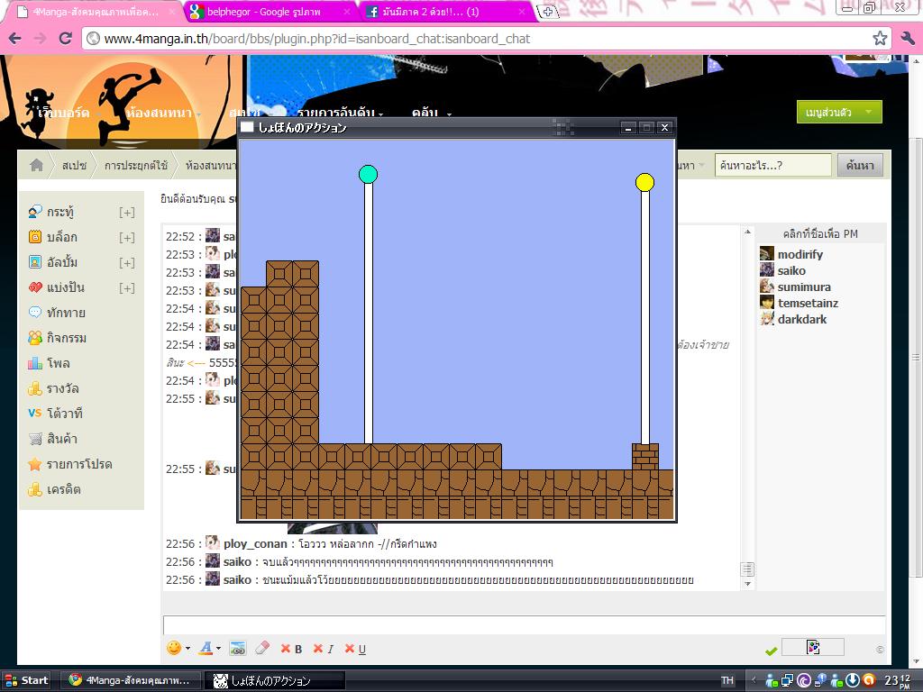Viewport: 923px width, 692px height.
Task: Click the image button beside the green checkmark
Action: click(x=813, y=647)
